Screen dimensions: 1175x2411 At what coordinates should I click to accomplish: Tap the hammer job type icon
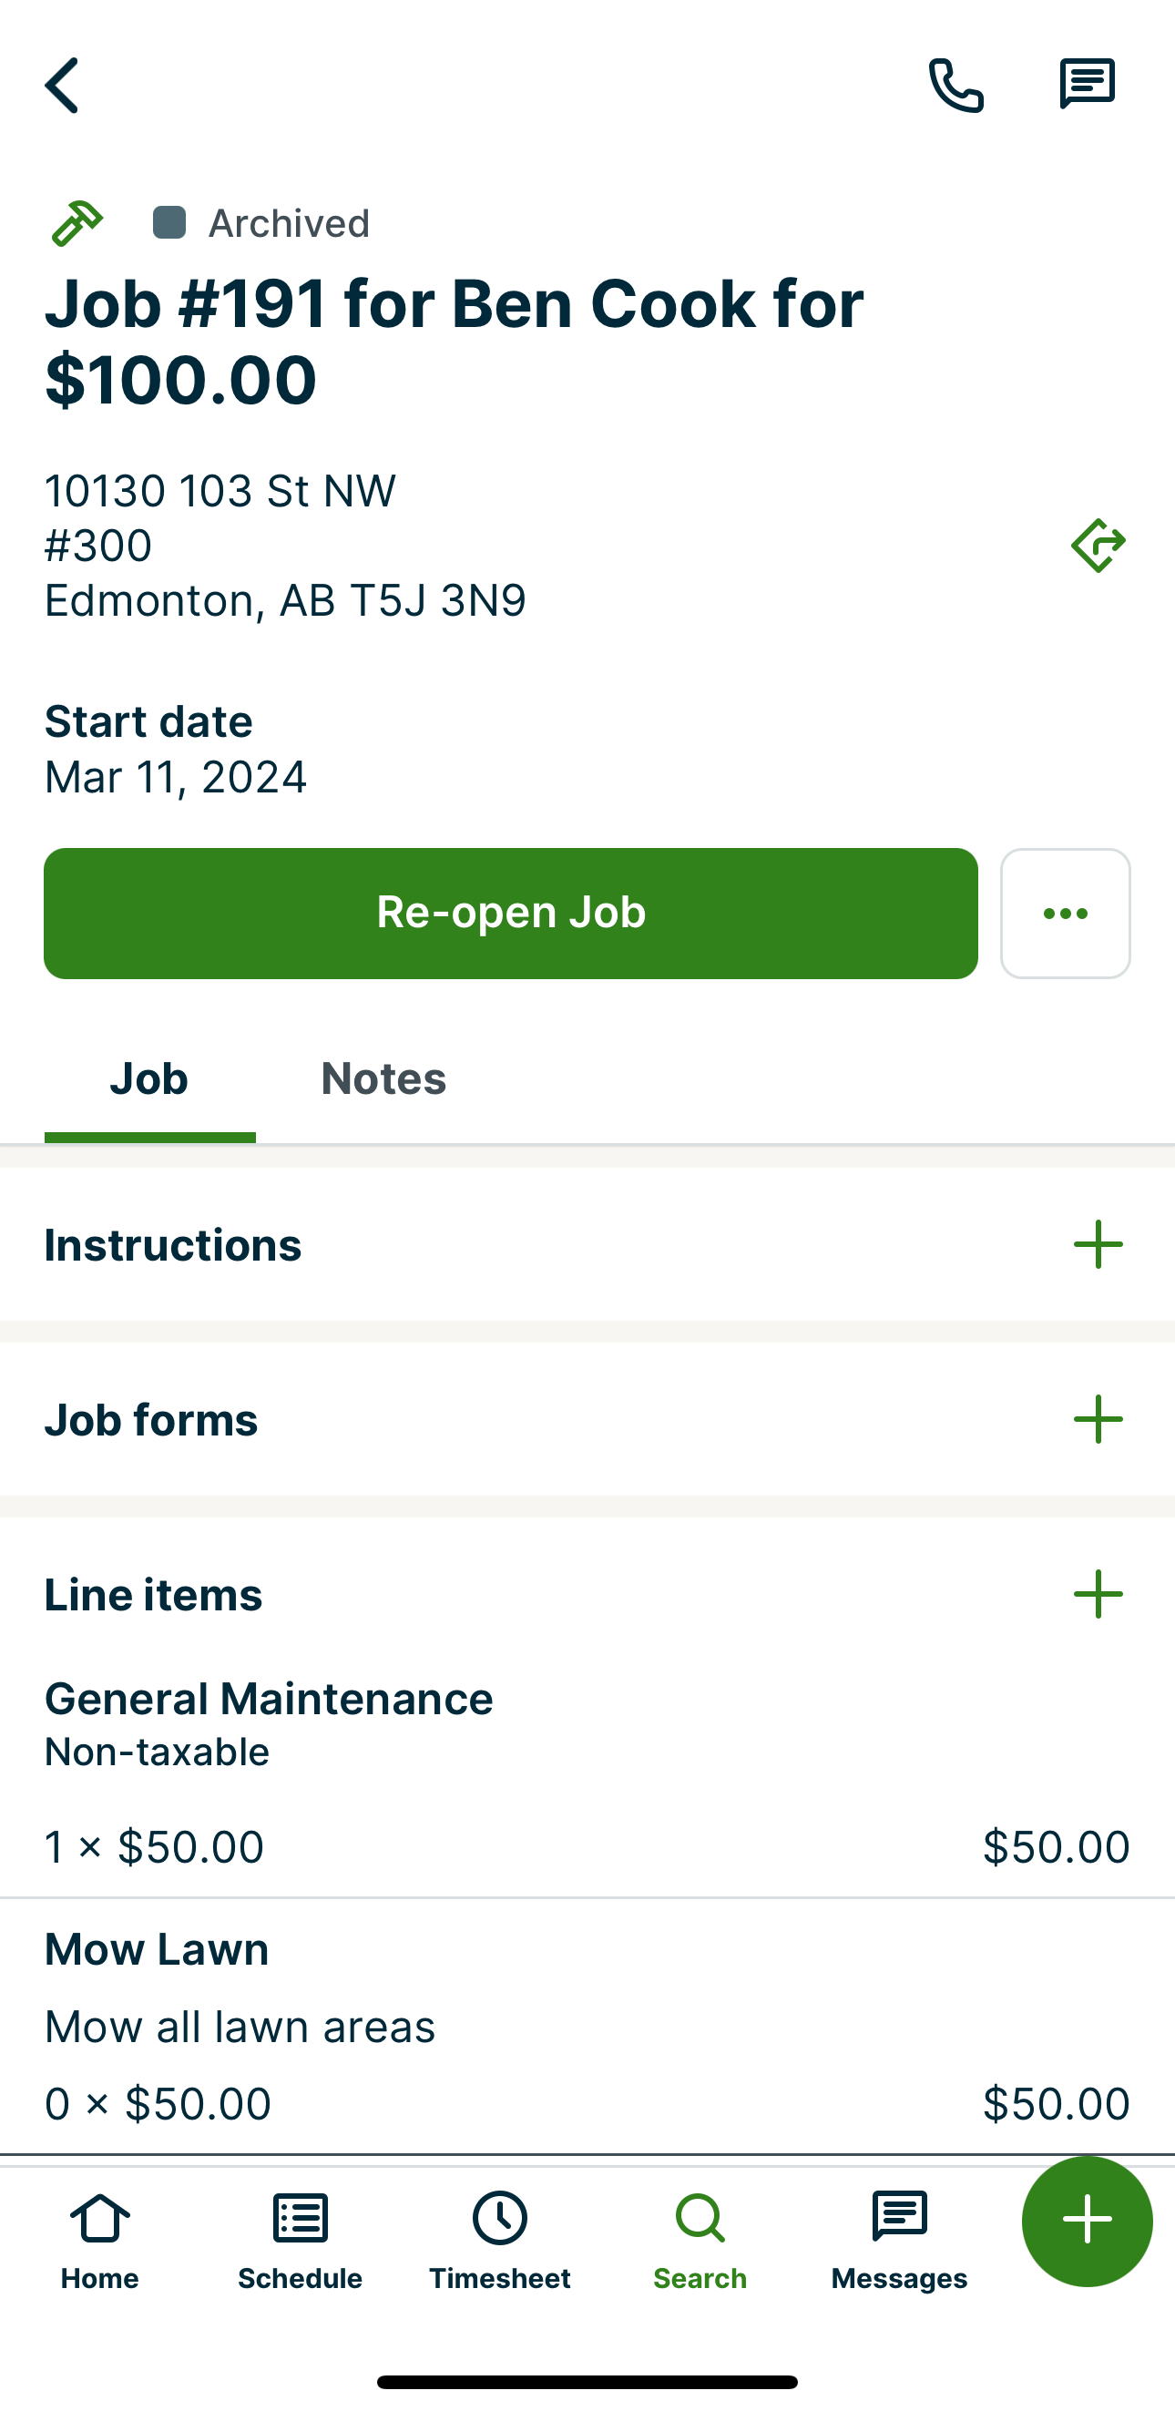pos(77,223)
